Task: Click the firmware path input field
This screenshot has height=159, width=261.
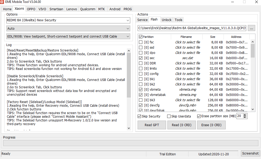Action: click(x=192, y=28)
